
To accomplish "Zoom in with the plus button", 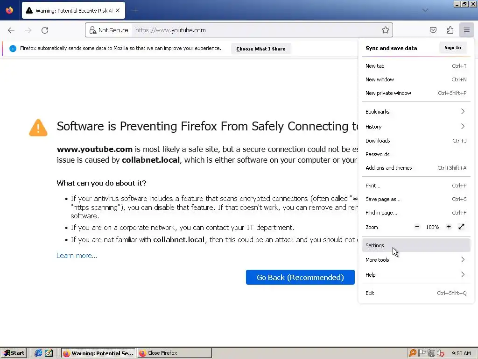I will click(x=449, y=227).
